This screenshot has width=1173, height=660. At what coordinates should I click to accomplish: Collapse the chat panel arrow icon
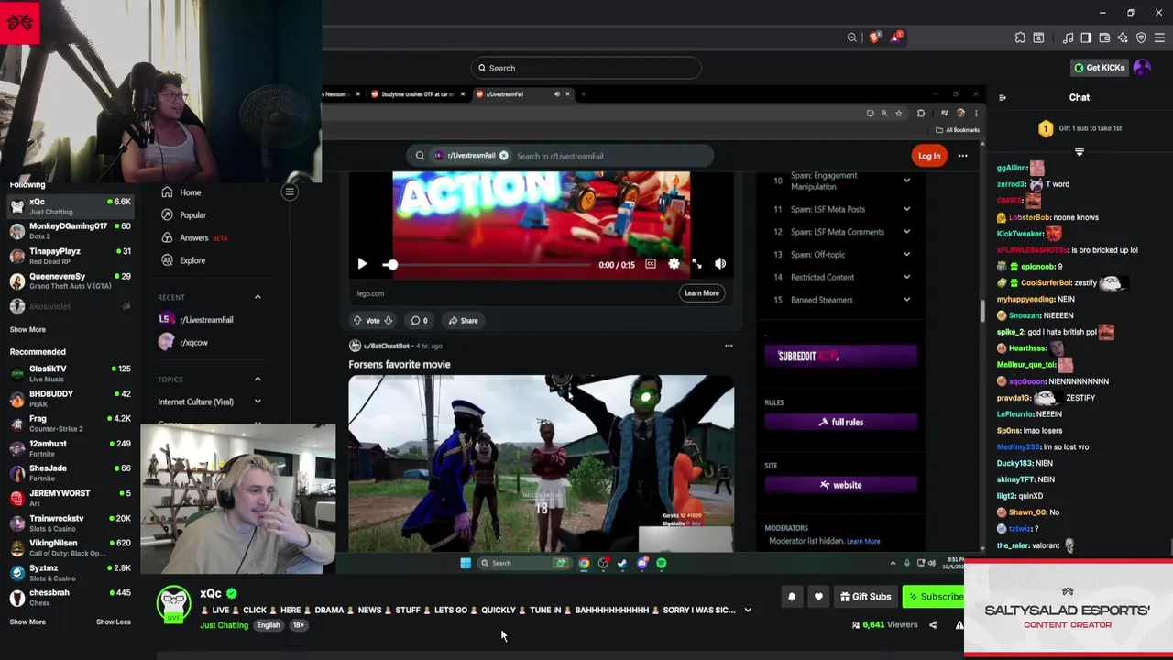point(1003,97)
